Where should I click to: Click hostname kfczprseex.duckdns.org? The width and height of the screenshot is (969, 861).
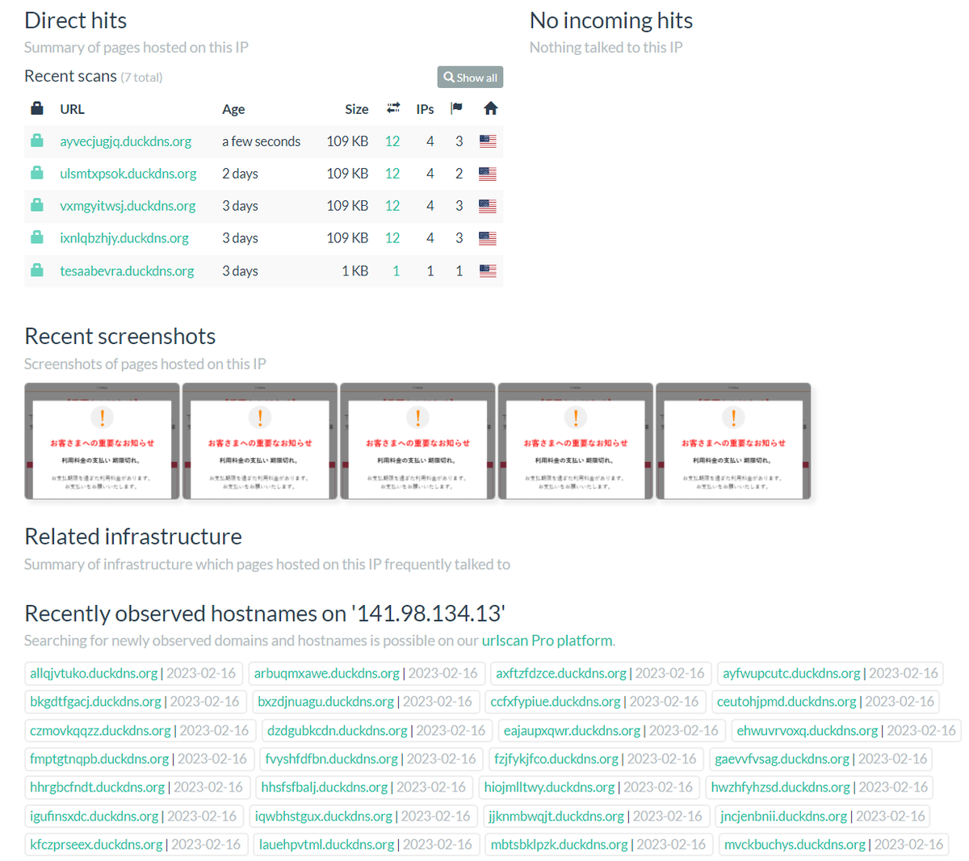96,845
